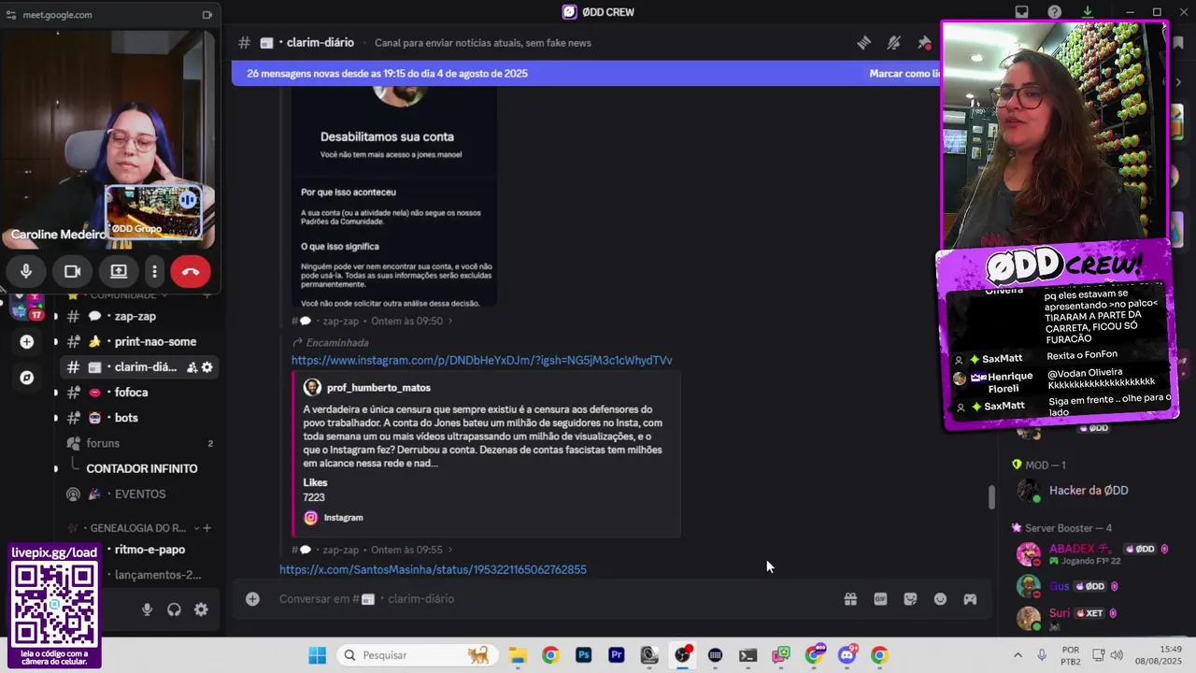Hang up the Google Meet call

191,271
